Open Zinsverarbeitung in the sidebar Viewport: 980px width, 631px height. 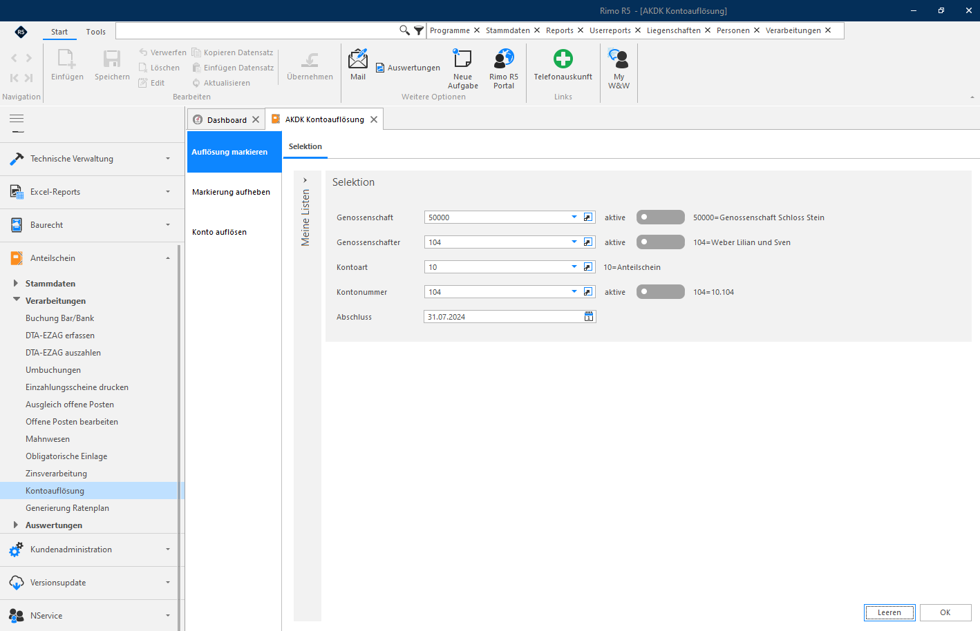pyautogui.click(x=56, y=474)
